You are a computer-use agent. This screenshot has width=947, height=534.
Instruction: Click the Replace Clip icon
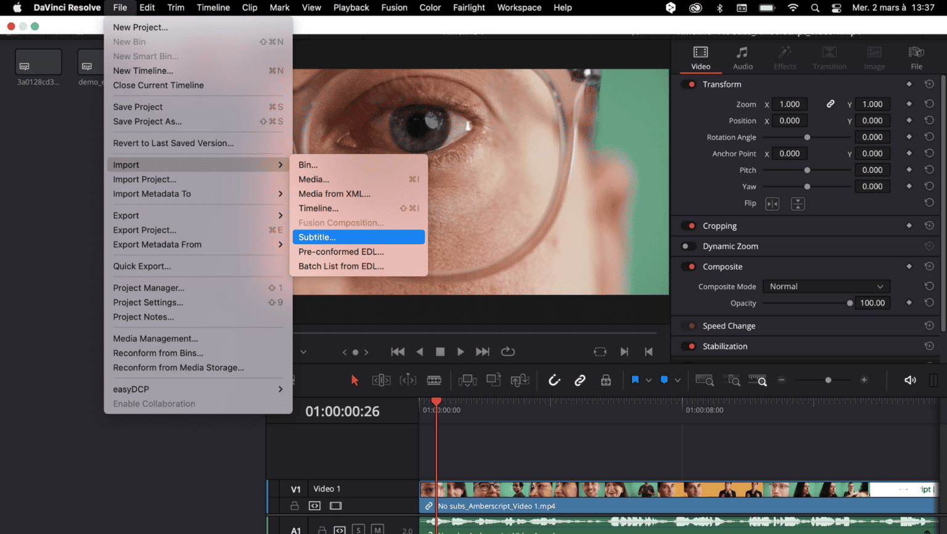[x=520, y=380]
